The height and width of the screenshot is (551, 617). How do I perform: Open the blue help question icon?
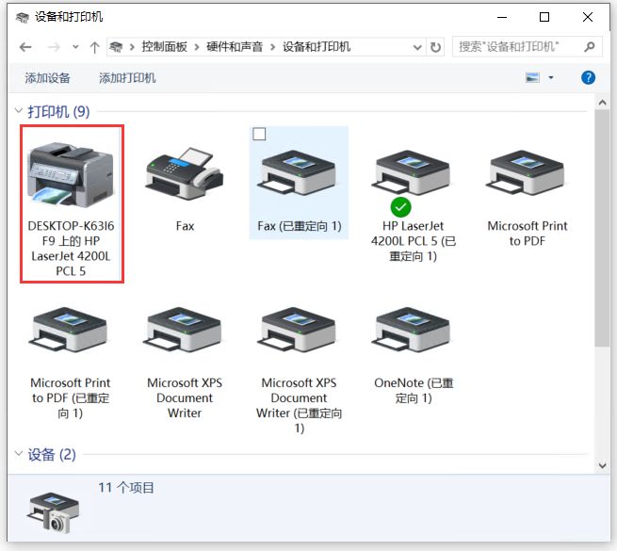pos(588,78)
